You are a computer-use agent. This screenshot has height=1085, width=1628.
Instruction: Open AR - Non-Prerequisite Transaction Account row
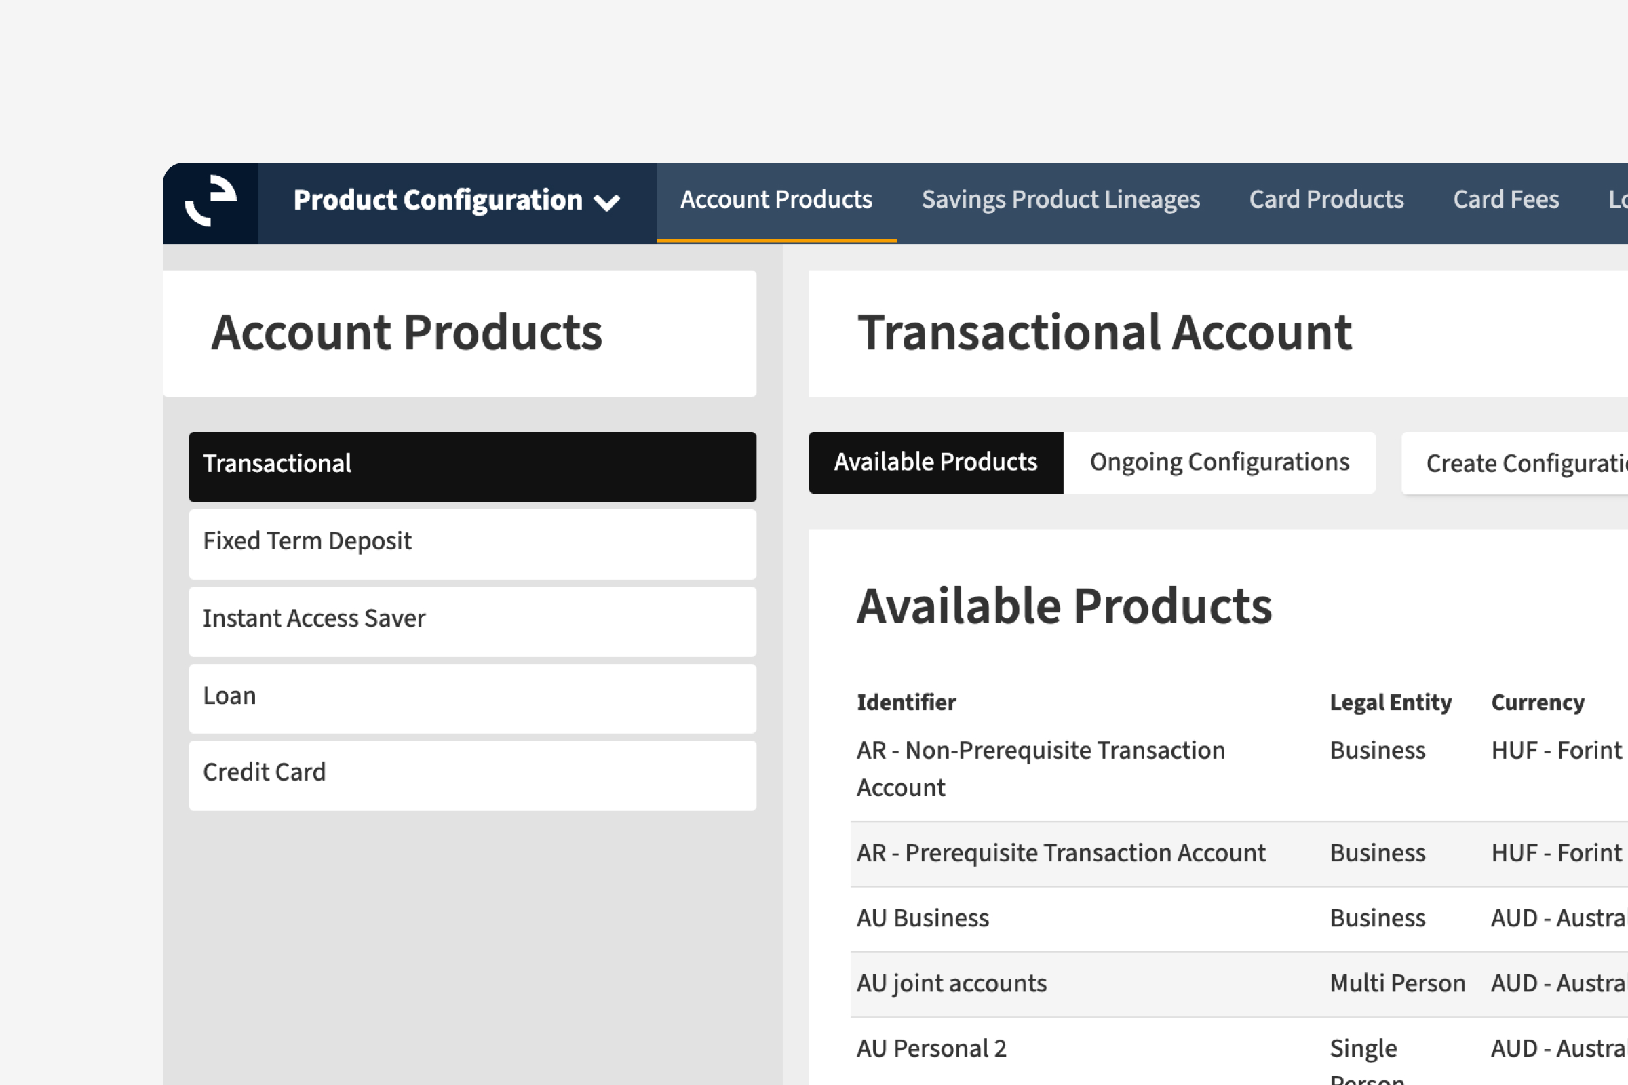pyautogui.click(x=1041, y=769)
